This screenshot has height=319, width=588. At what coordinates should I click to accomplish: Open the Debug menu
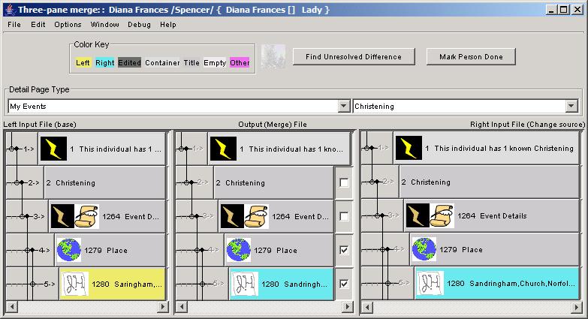coord(139,24)
